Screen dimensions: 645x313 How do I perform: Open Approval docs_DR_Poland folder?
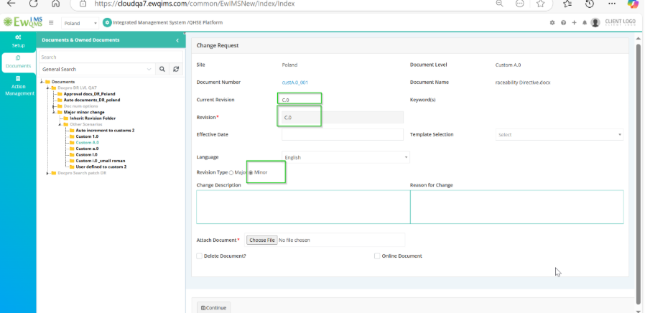89,94
